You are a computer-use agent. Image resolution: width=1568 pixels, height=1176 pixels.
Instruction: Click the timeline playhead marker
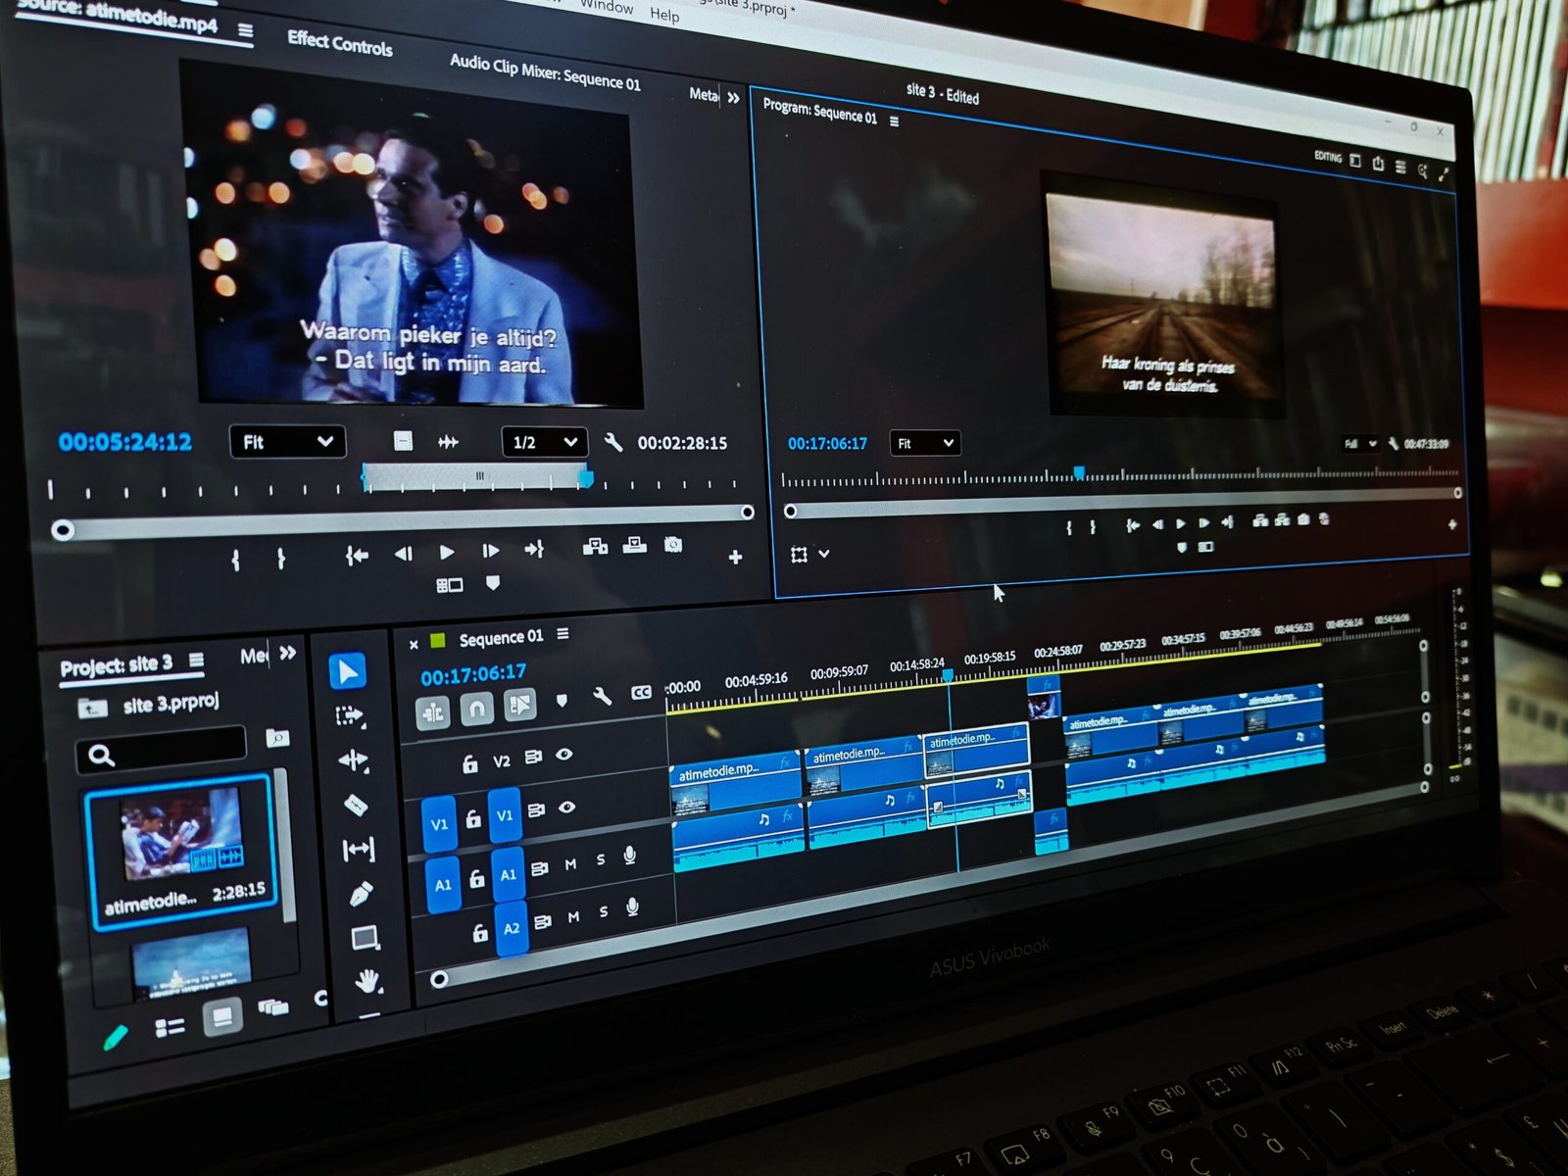(948, 676)
